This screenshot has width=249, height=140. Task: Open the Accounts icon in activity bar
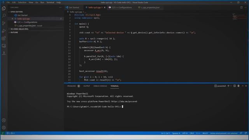click(4, 120)
